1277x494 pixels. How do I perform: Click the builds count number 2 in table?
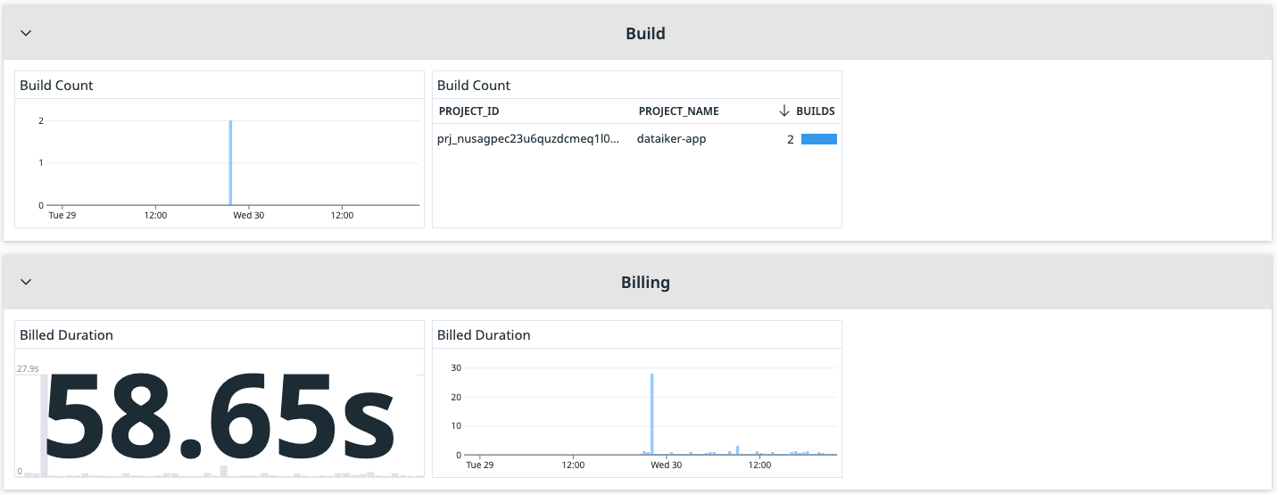(x=790, y=139)
